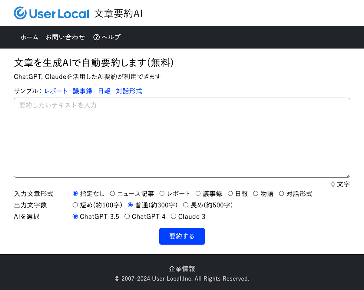364x290 pixels.
Task: Click the help question mark icon
Action: (97, 37)
